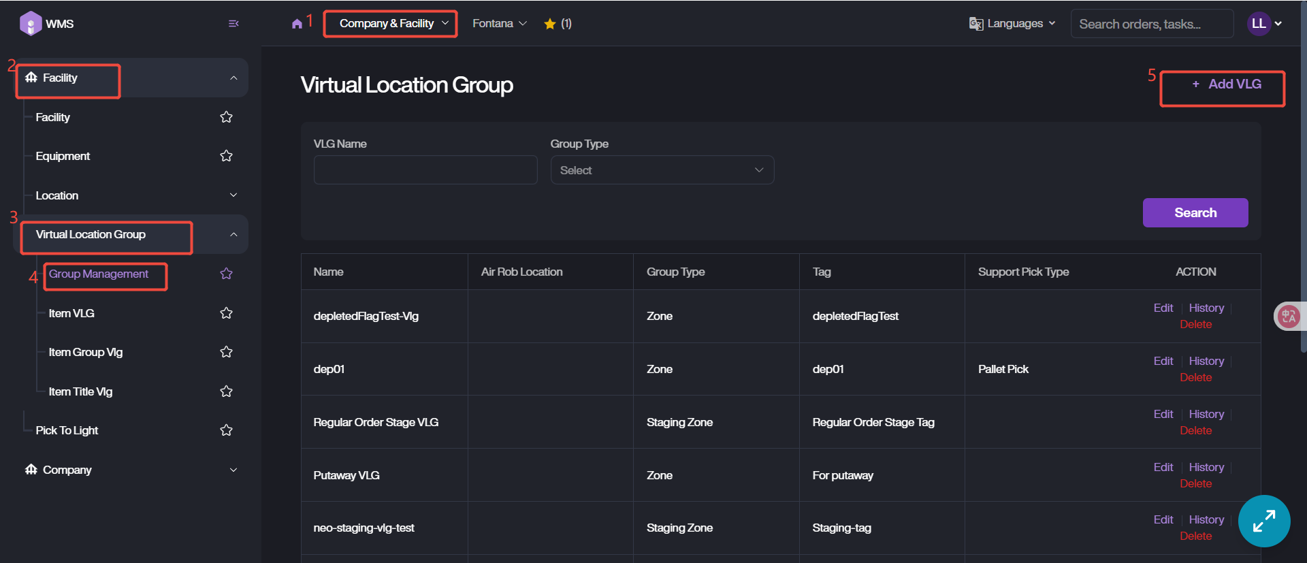Open user menu chevron beside LL

1278,24
